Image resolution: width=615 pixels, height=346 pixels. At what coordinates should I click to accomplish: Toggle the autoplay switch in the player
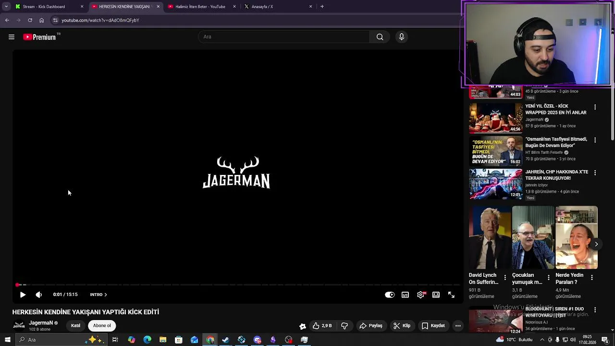coord(390,295)
